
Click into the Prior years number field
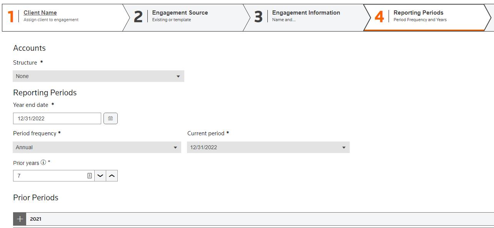pos(49,176)
